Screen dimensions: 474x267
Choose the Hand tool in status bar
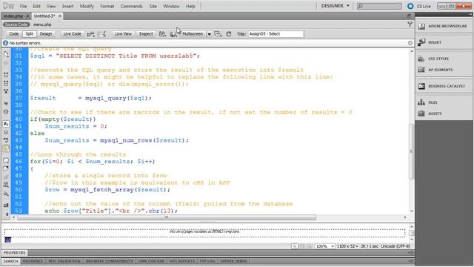(x=302, y=246)
